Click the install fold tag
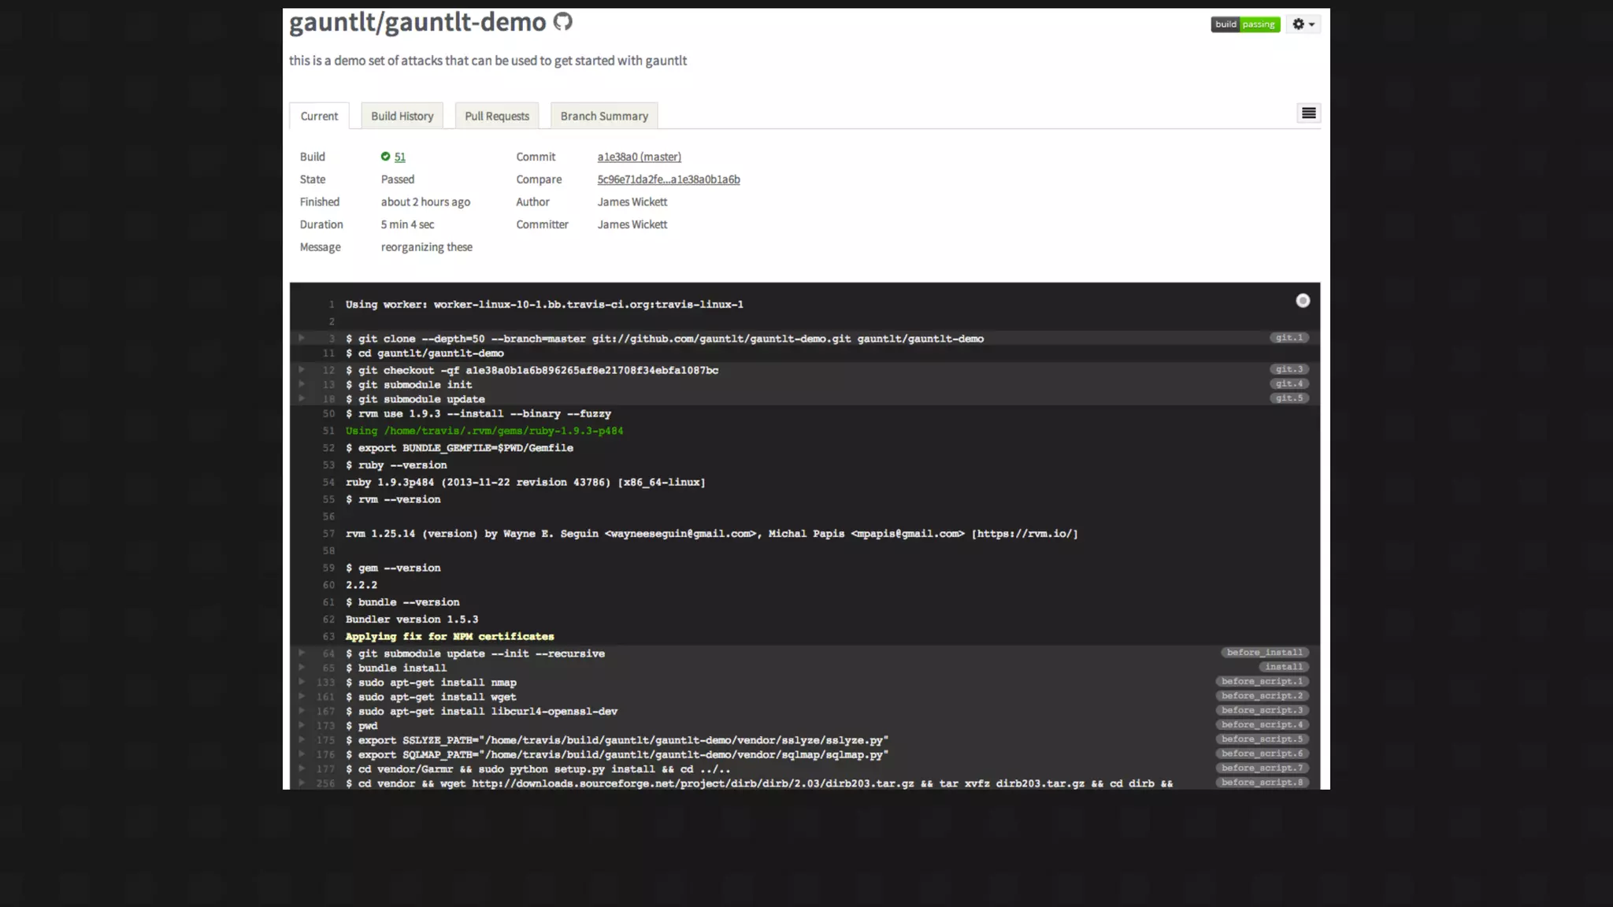Image resolution: width=1613 pixels, height=907 pixels. (1283, 667)
